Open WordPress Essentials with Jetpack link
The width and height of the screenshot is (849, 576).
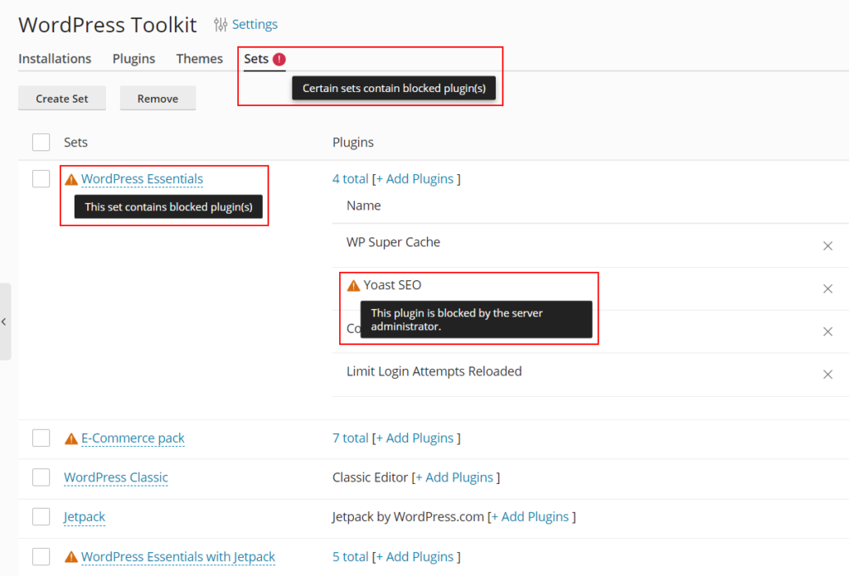[x=178, y=556]
